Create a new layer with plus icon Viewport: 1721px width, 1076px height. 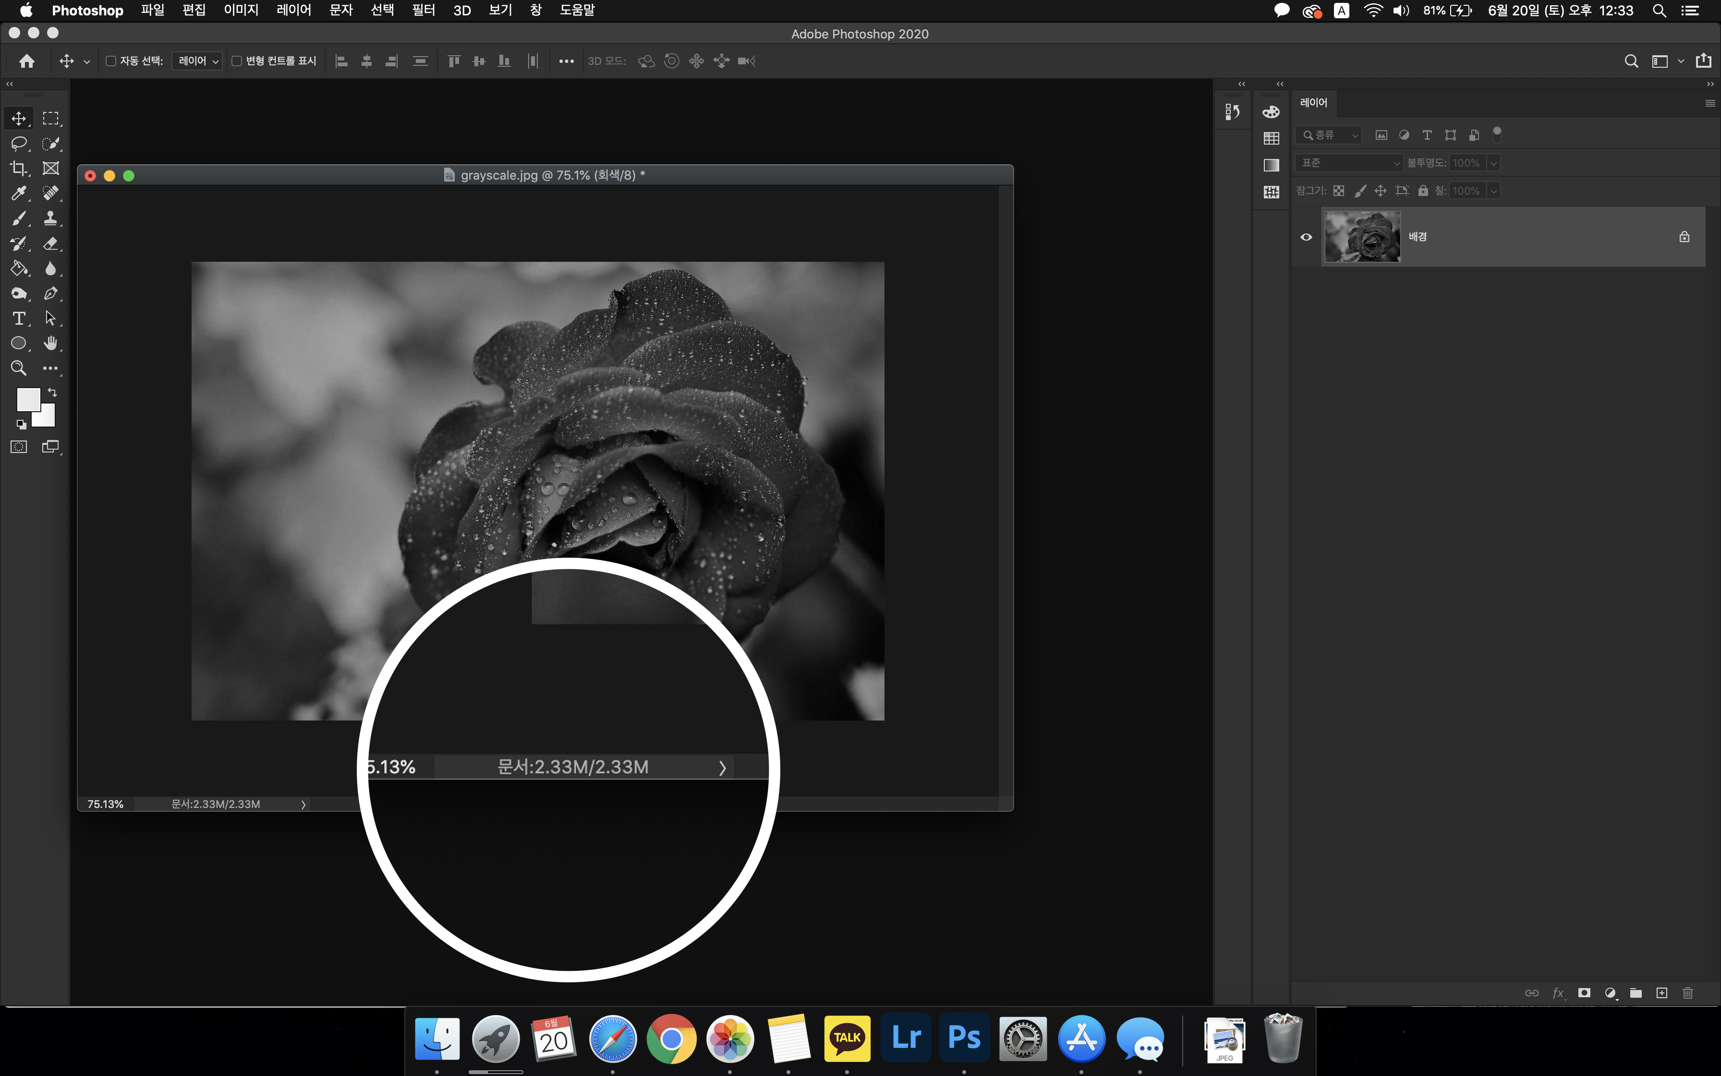coord(1661,993)
